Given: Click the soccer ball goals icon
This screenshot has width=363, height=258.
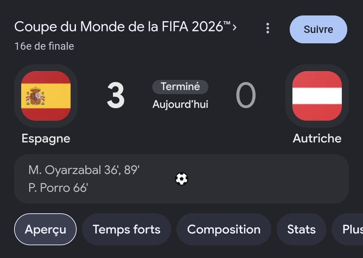Looking at the screenshot, I should tap(182, 179).
